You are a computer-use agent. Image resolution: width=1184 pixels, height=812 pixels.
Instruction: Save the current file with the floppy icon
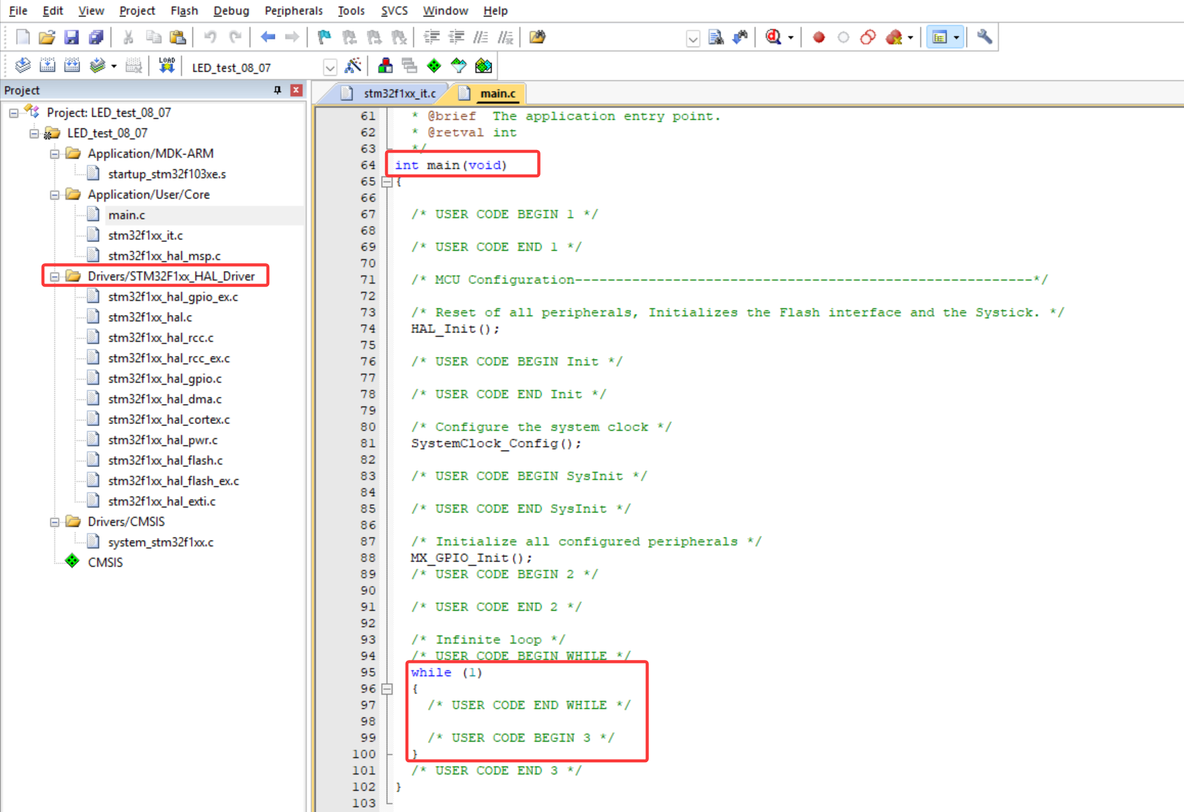tap(72, 37)
